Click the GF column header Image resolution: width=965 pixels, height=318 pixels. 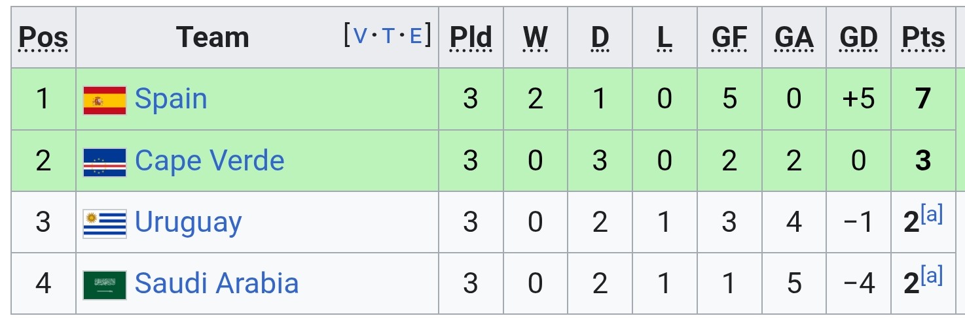(x=729, y=38)
